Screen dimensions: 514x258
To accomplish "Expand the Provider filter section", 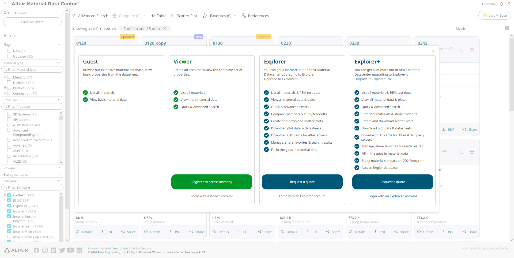I will tap(59, 168).
